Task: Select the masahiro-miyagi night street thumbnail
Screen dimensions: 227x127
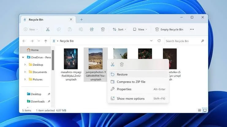Action: [x=71, y=59]
